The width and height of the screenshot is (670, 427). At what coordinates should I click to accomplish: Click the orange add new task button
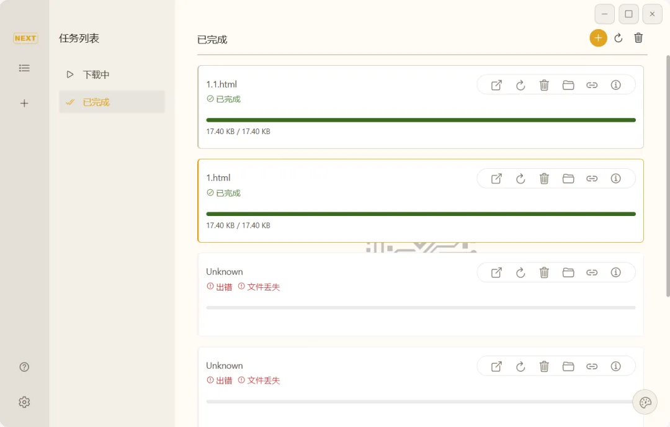[x=598, y=38]
